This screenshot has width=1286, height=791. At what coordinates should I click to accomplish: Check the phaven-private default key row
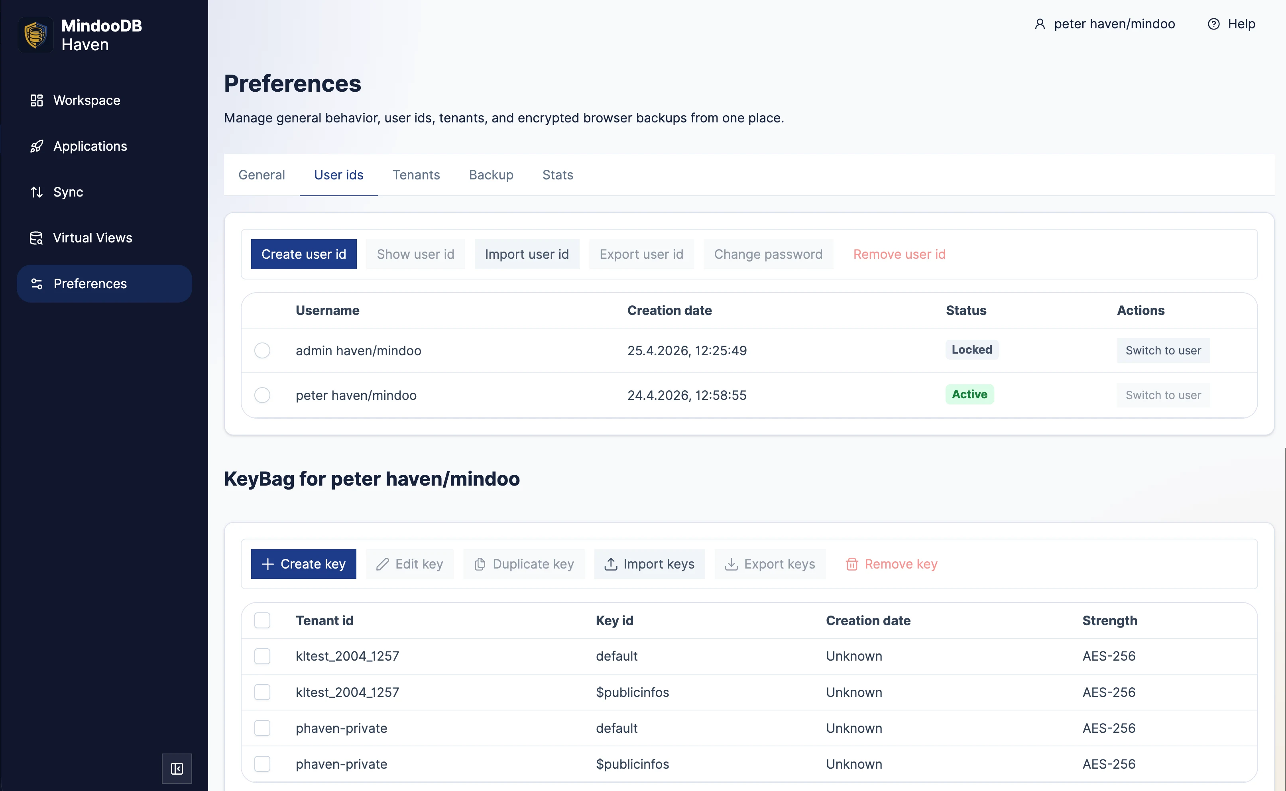pos(262,728)
